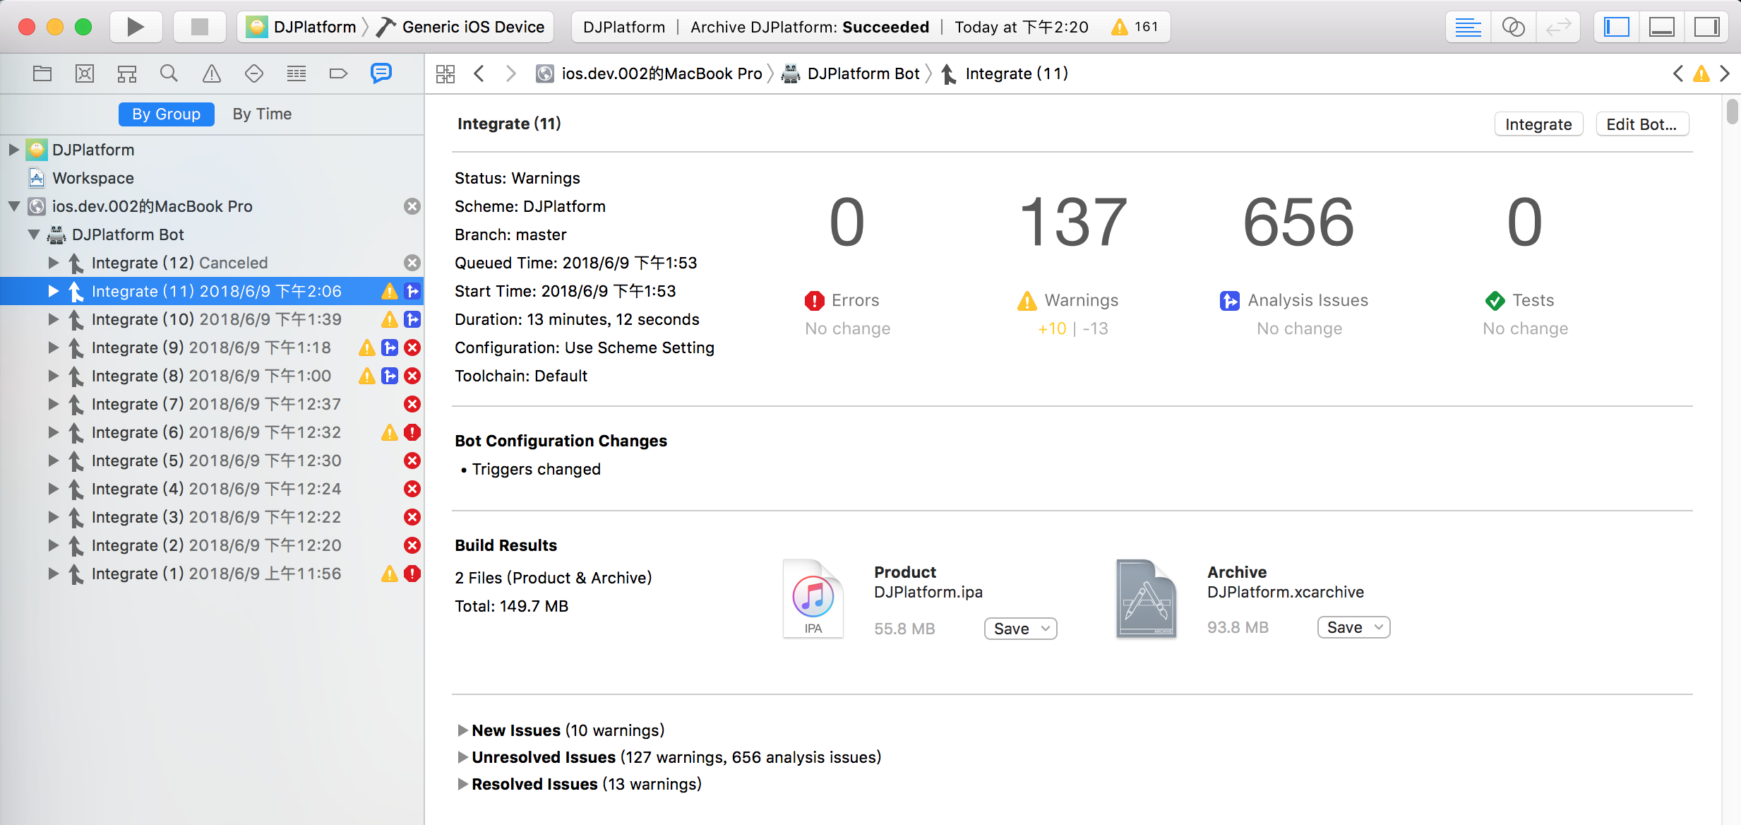The width and height of the screenshot is (1741, 825).
Task: Expand the Resolved Issues section
Action: [x=463, y=783]
